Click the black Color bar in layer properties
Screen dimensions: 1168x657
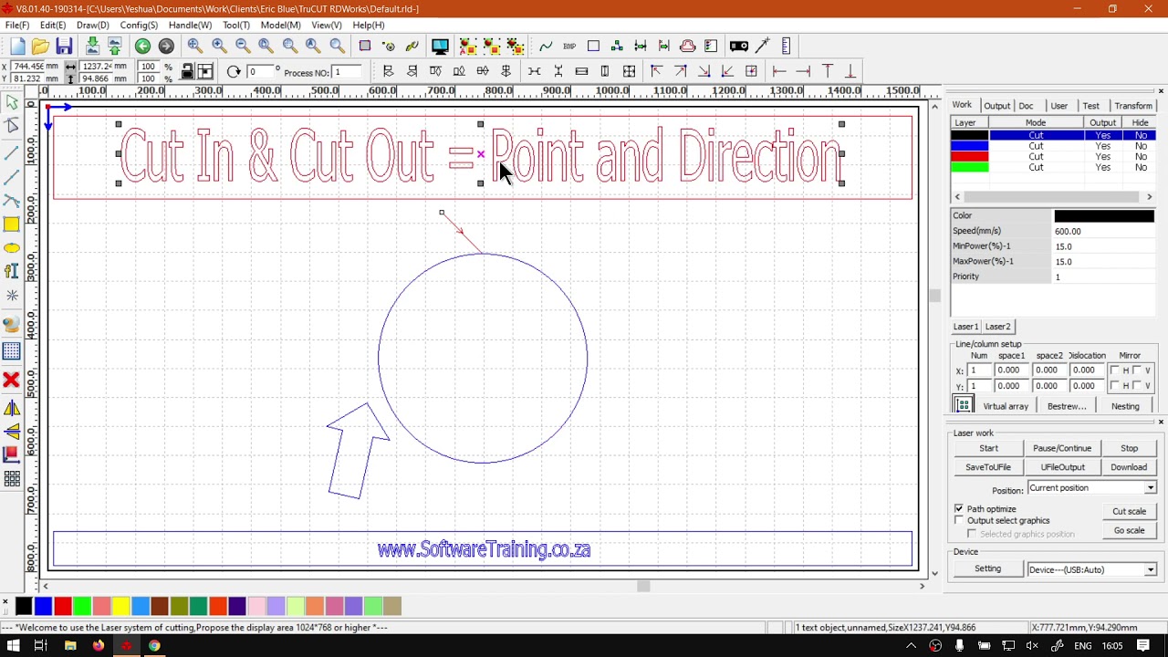1104,216
